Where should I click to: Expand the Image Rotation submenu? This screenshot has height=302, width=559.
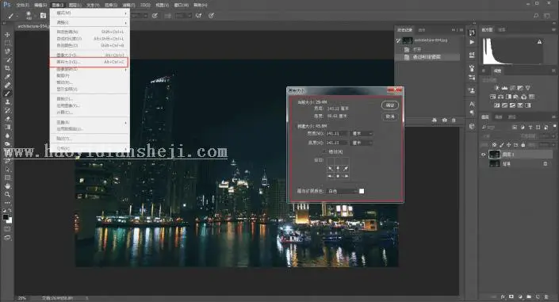click(x=89, y=69)
